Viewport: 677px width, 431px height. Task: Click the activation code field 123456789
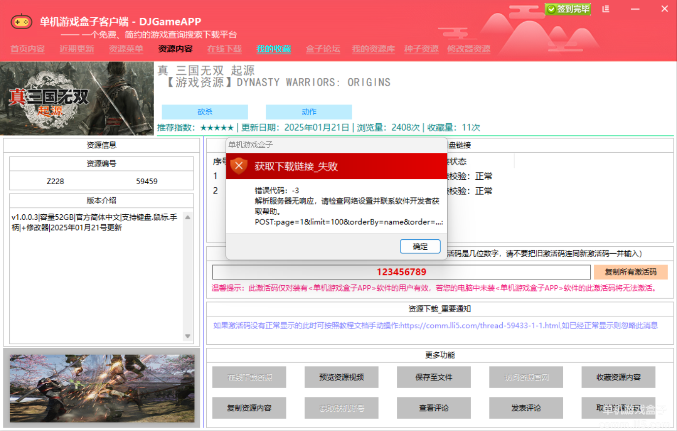click(401, 272)
